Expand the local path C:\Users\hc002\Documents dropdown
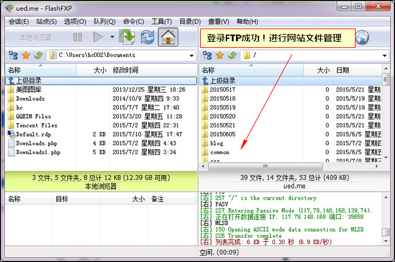Image resolution: width=395 pixels, height=262 pixels. pos(192,55)
